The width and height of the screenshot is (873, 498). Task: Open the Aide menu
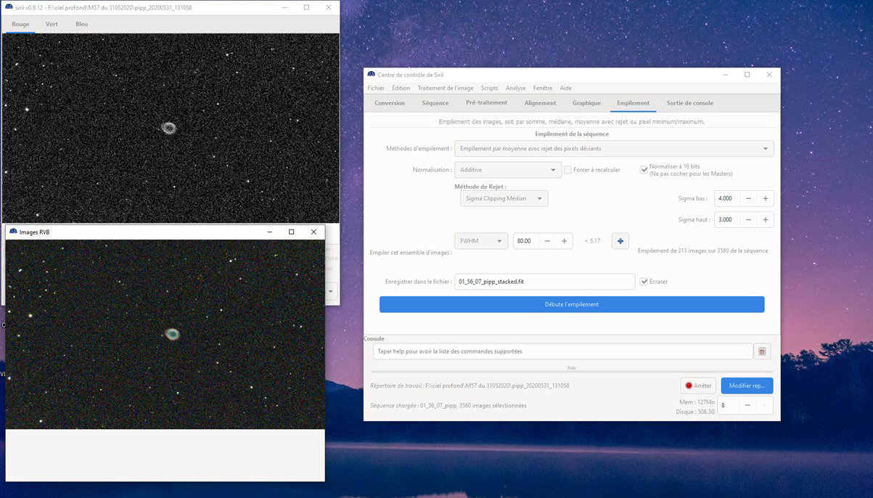tap(566, 88)
